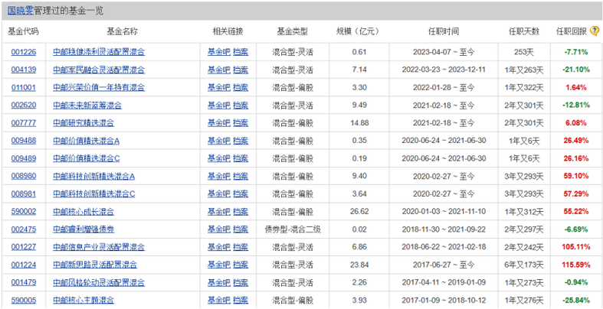Open fund code link 002620
603x309 pixels.
click(x=24, y=106)
